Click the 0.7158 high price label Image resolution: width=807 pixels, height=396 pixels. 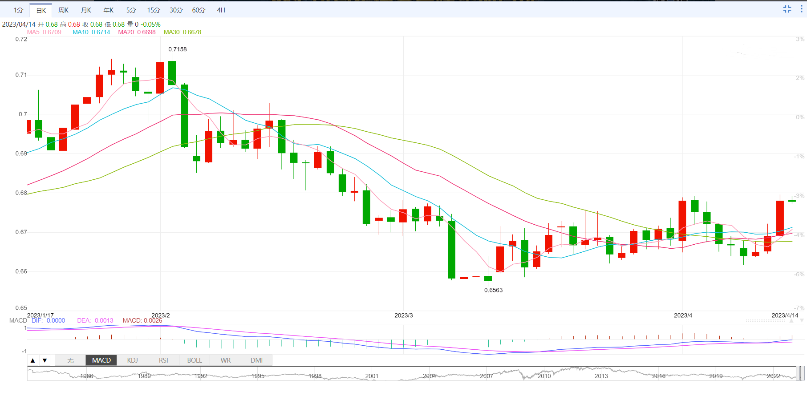coord(178,49)
